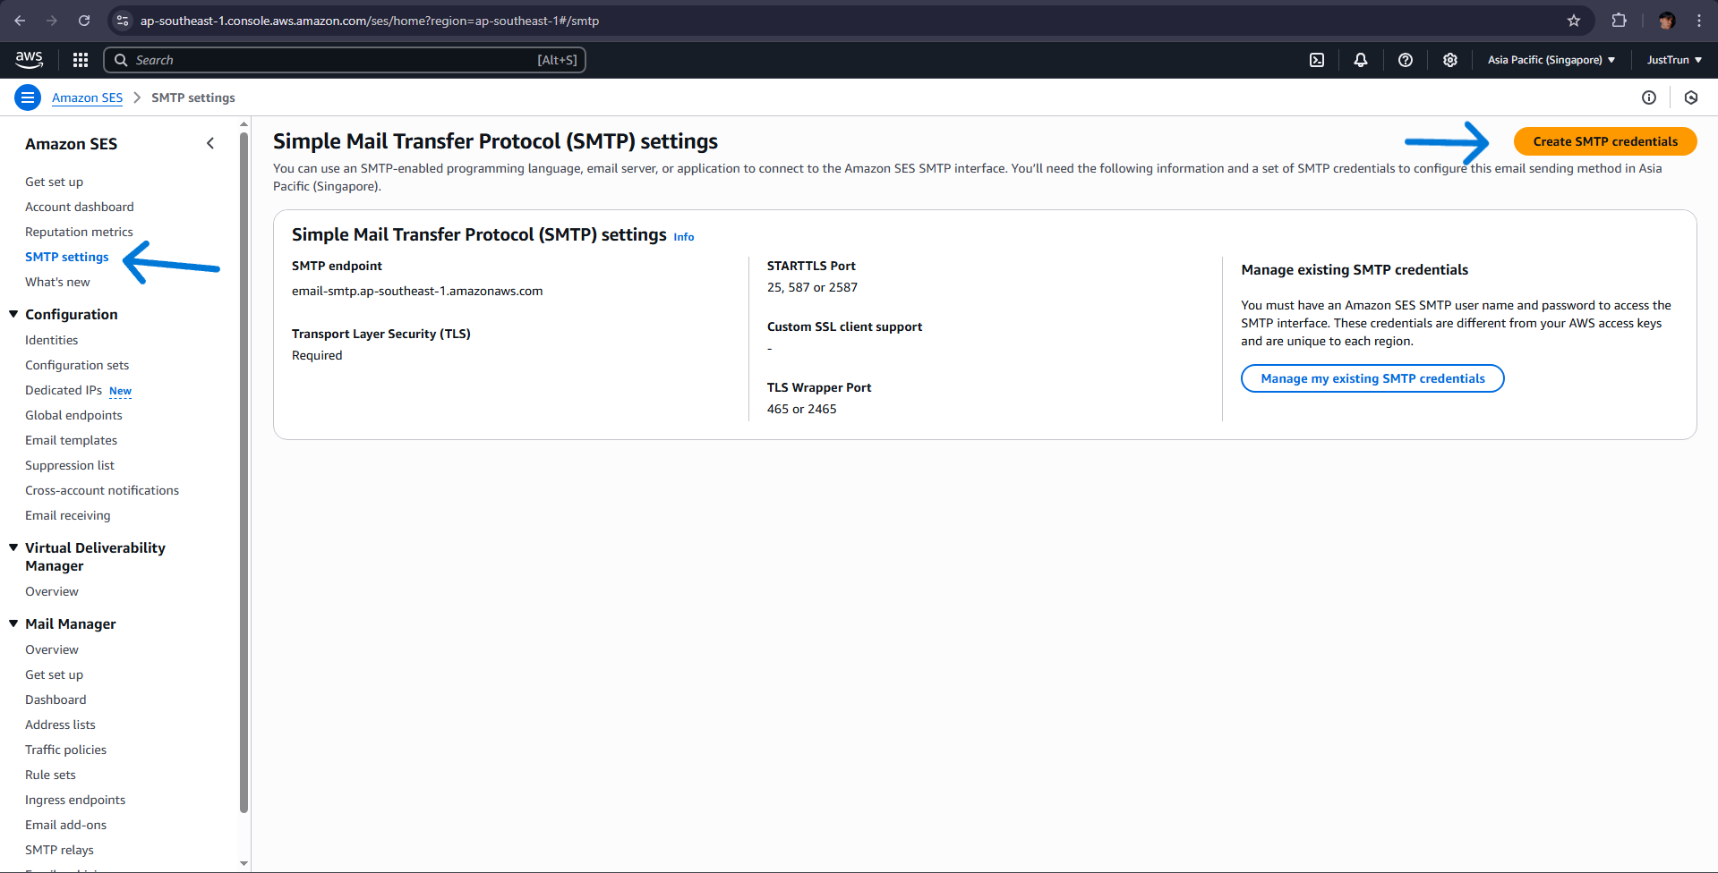Click the TLS Wrapper Port value 465 or 2465
The image size is (1718, 873).
tap(802, 409)
